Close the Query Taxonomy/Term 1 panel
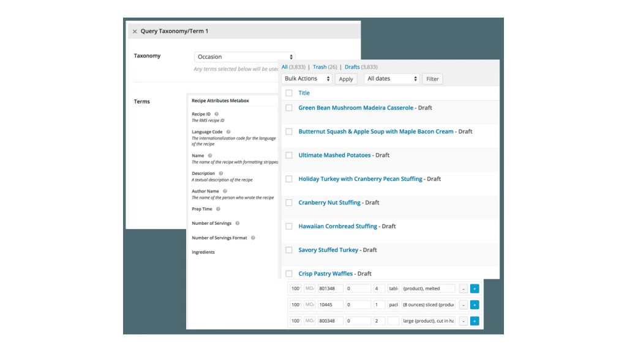 135,31
